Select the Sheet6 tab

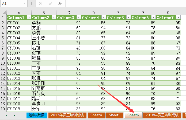coord(133,115)
